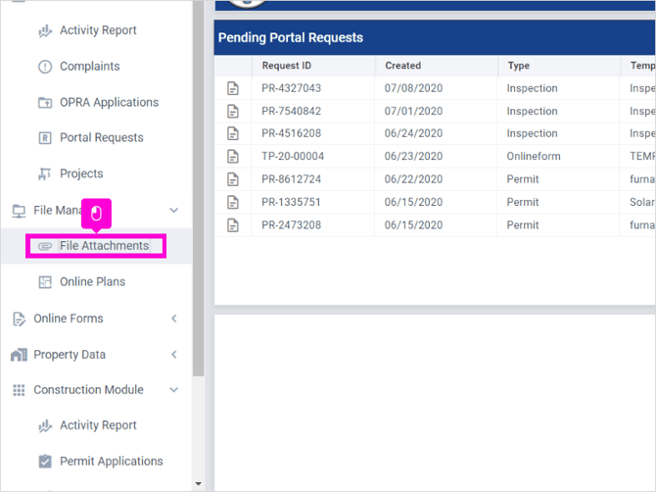This screenshot has height=492, width=656.
Task: Click created date 06/23/2020
Action: click(413, 157)
